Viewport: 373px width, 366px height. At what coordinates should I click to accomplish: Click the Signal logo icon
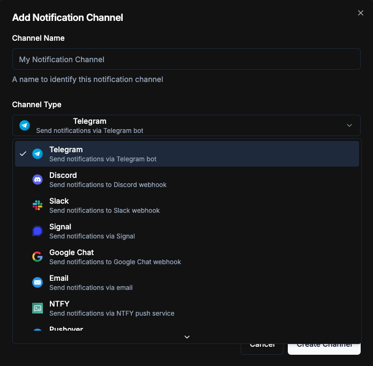coord(38,231)
